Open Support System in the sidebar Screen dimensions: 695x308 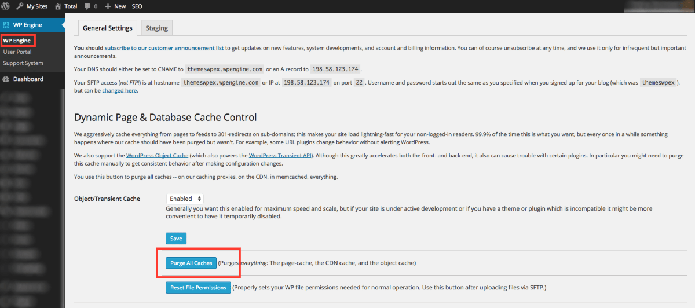[x=23, y=63]
